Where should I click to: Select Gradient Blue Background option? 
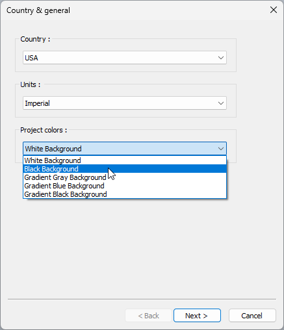tap(125, 186)
